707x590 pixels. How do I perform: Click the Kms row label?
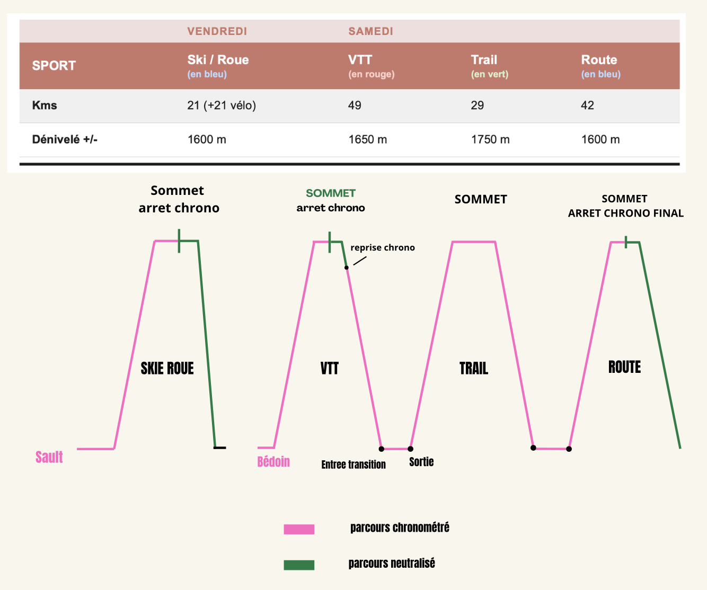pos(45,105)
